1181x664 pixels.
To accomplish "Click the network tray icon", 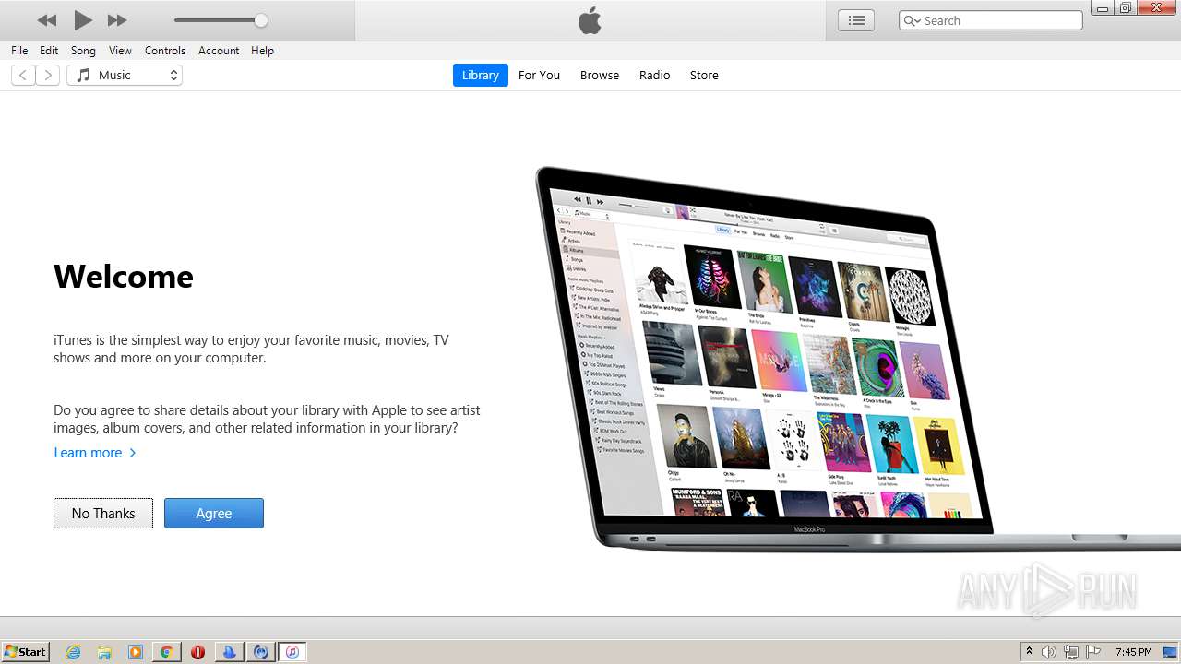I will tap(1071, 652).
